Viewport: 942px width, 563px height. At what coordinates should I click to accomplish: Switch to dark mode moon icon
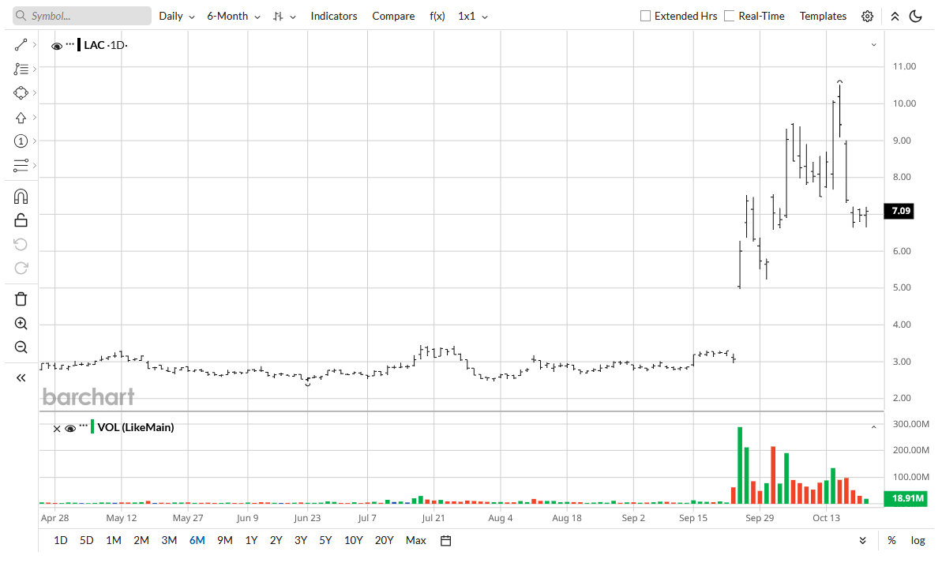click(916, 17)
